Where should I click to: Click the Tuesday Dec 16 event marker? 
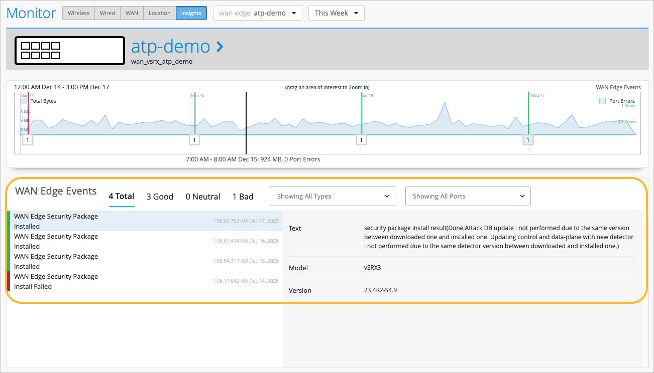(x=361, y=140)
